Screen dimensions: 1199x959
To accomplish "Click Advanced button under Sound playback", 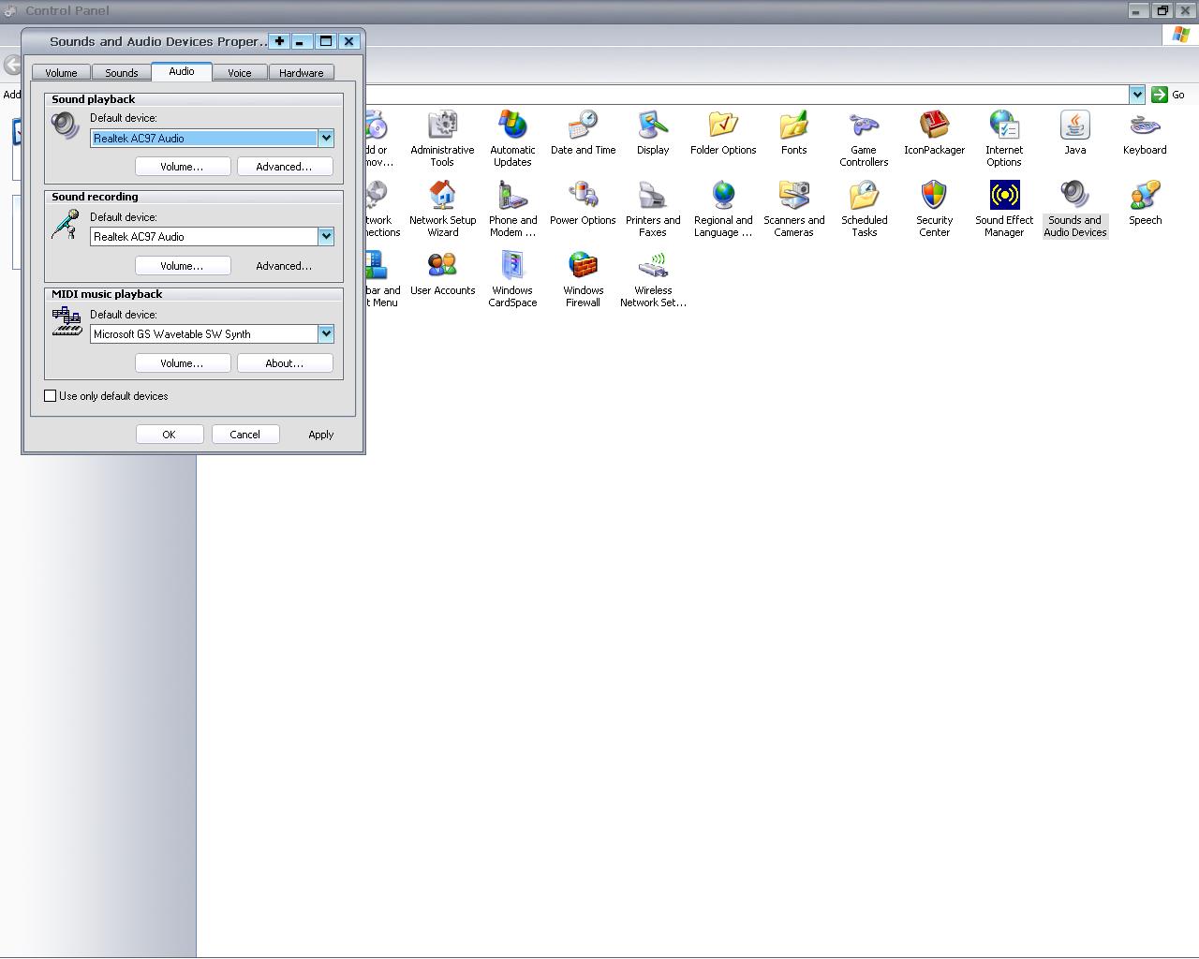I will coord(285,167).
